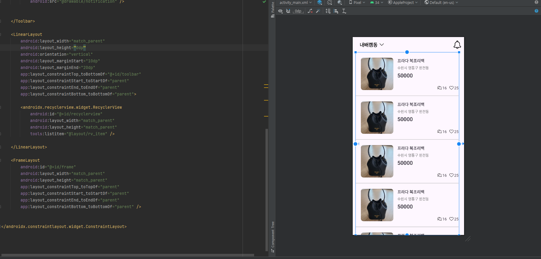541x259 pixels.
Task: Click the Pack vertical spacing icon
Action: point(328,11)
